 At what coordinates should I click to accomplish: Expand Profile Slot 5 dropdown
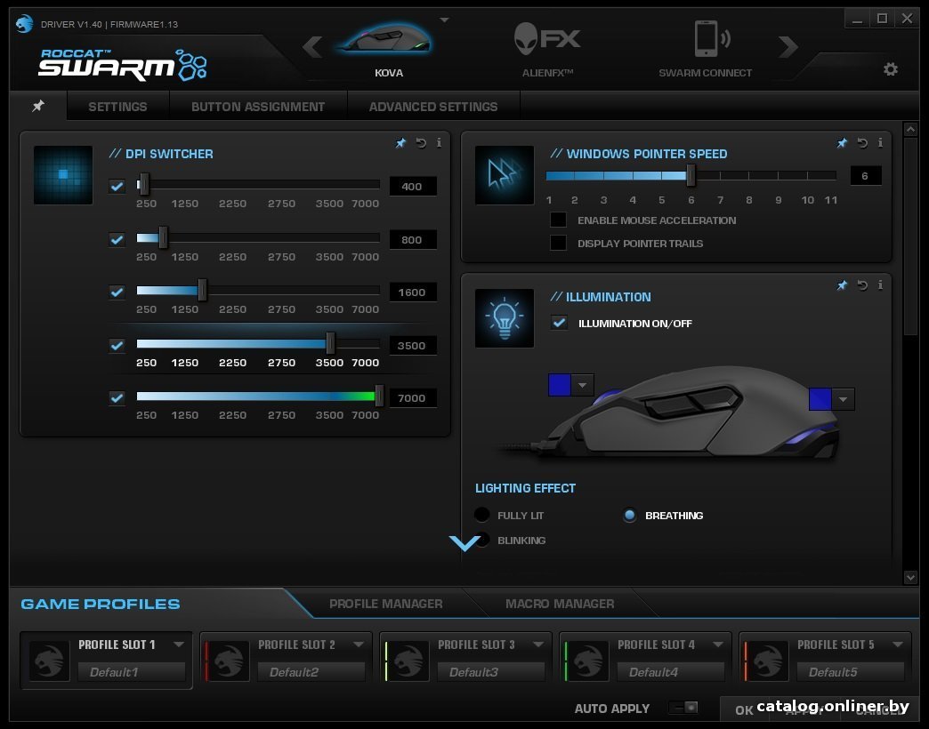pyautogui.click(x=897, y=644)
